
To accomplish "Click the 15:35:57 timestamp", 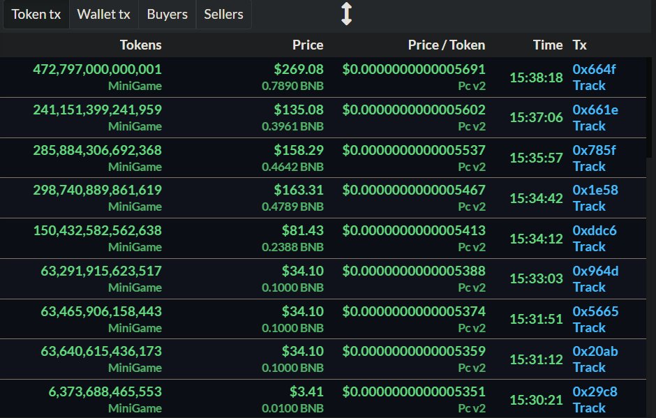I will click(x=537, y=158).
